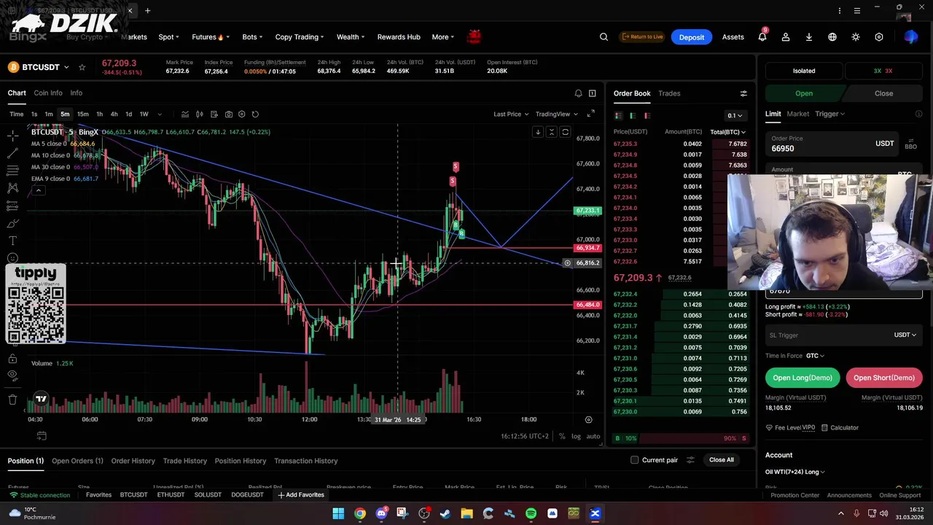
Task: Switch to the Trades tab
Action: point(669,93)
